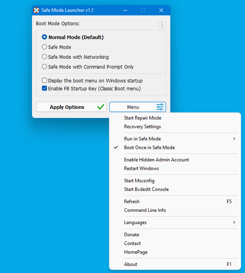Click the green checkmark on Apply Options
Screen dimensions: 245x273
click(x=100, y=107)
